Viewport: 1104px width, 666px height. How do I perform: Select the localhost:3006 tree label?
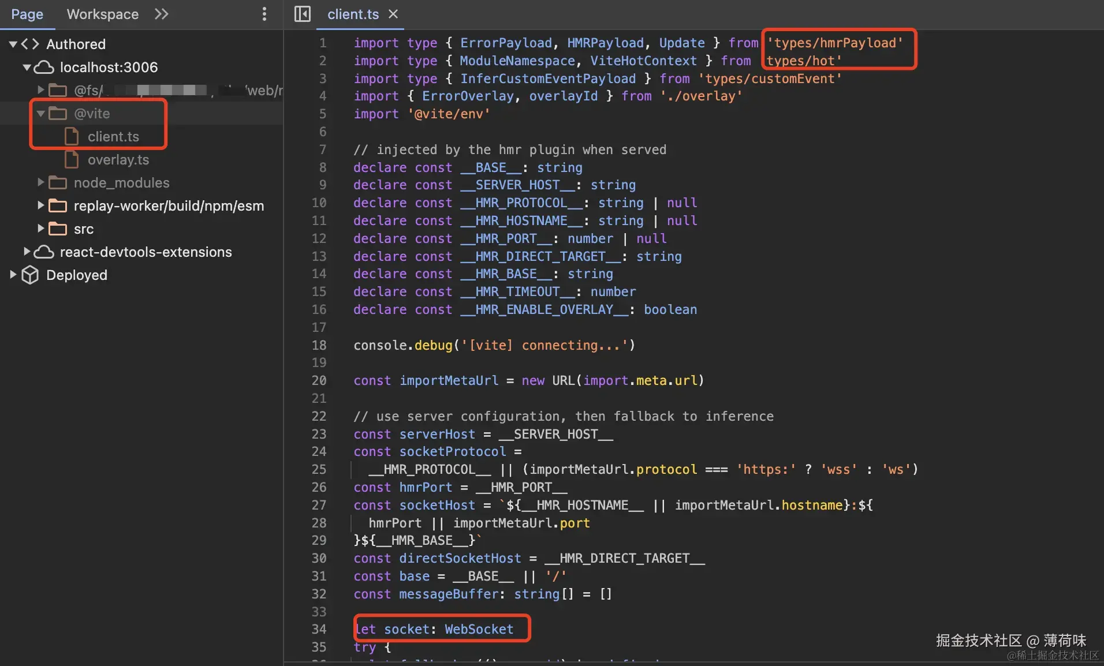(109, 68)
